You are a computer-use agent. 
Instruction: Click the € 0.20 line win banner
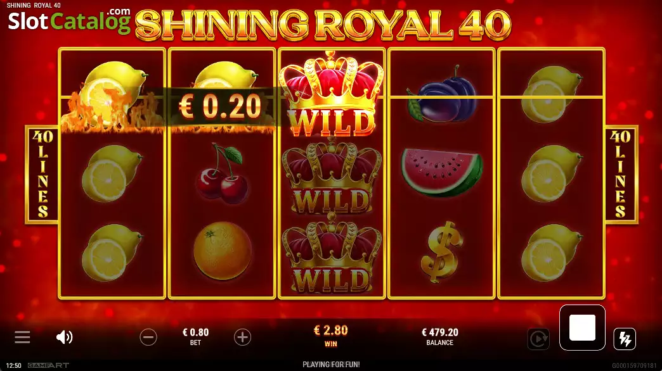(221, 106)
